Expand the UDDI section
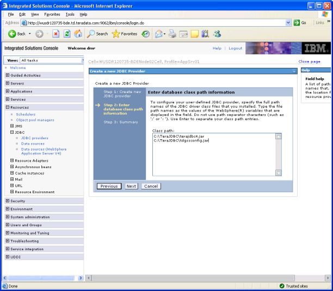Image resolution: width=333 pixels, height=291 pixels. pos(8,257)
